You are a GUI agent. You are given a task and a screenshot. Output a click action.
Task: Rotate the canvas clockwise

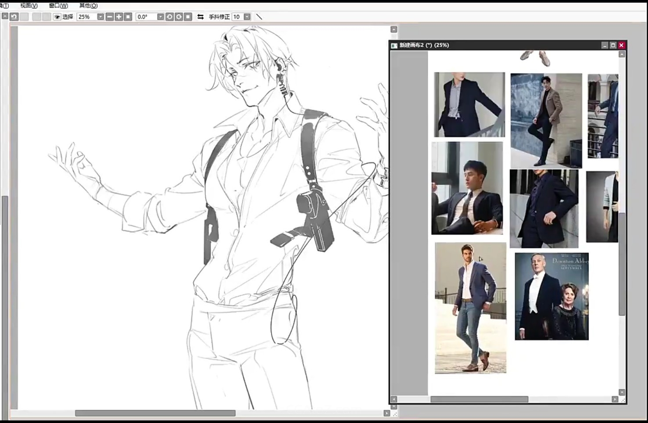[x=179, y=17]
